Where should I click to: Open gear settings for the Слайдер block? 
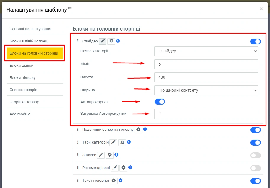tap(111, 41)
